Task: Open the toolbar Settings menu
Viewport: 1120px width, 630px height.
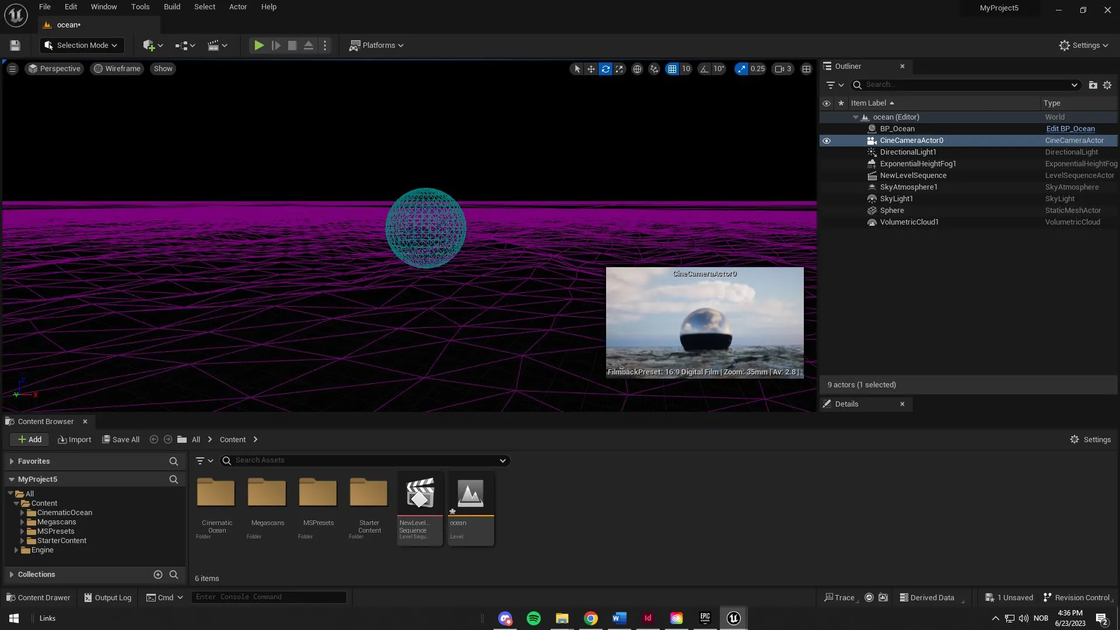Action: [1083, 45]
